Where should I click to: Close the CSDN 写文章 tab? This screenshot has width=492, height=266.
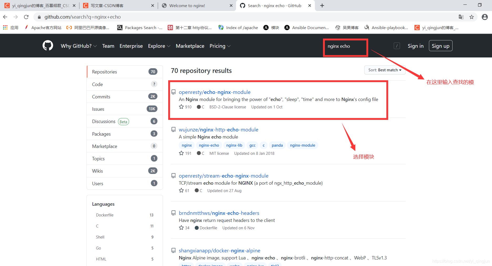(152, 6)
